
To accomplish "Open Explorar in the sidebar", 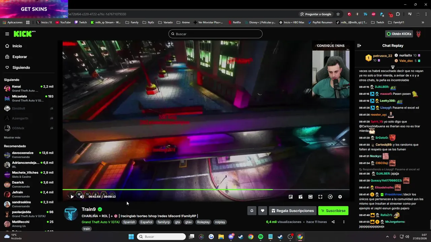I will 20,57.
